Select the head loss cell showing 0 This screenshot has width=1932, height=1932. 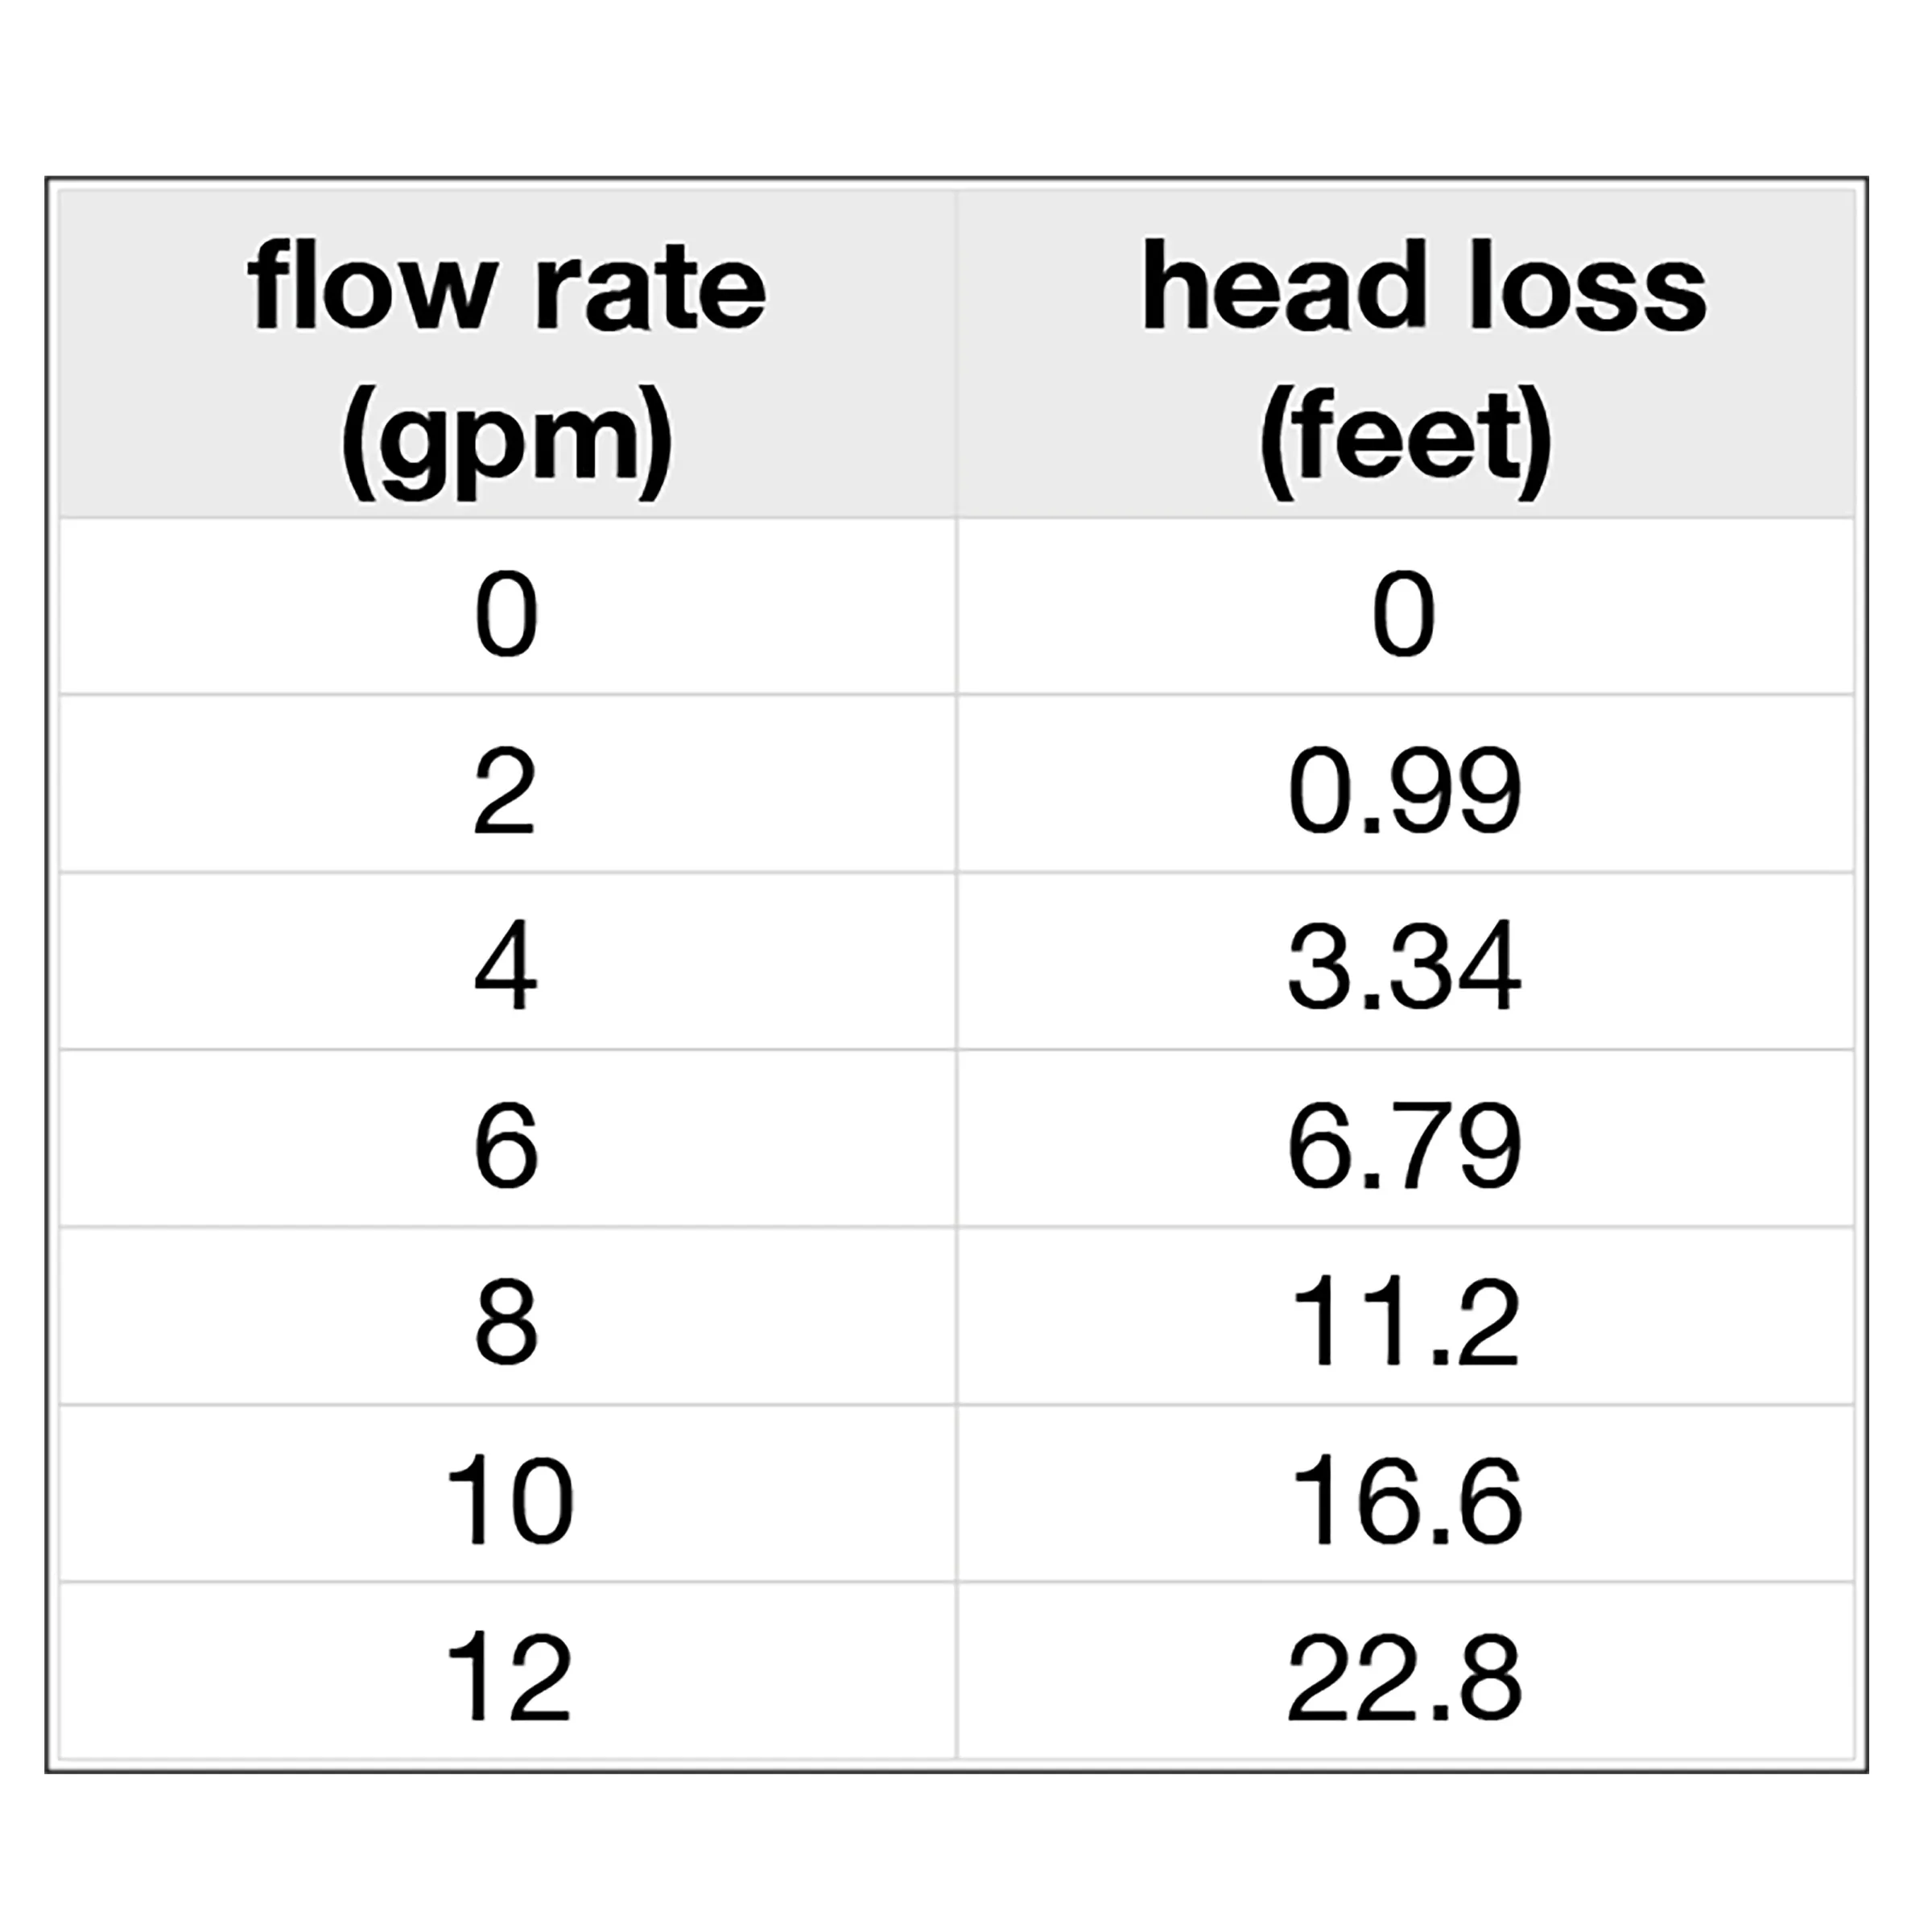click(1406, 606)
